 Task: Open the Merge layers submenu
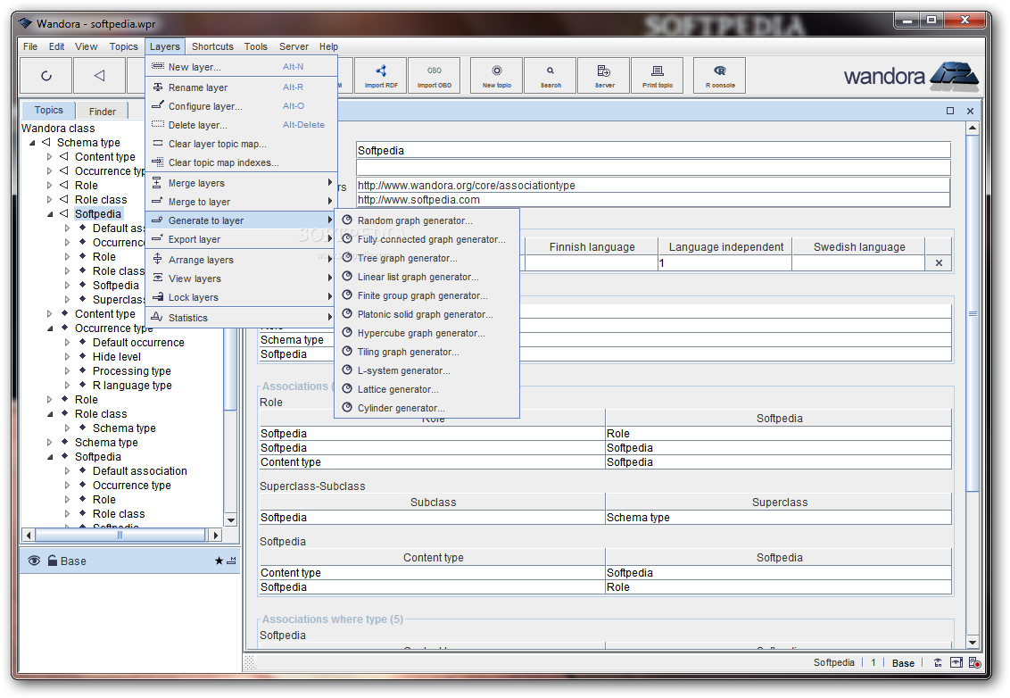tap(242, 183)
